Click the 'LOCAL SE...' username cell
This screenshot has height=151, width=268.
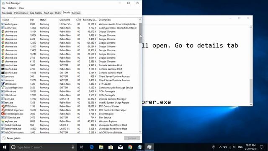tap(65, 24)
